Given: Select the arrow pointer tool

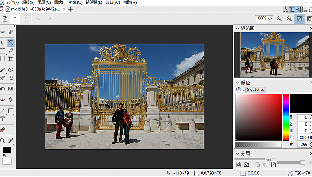Looking at the screenshot, I should click(x=3, y=43).
